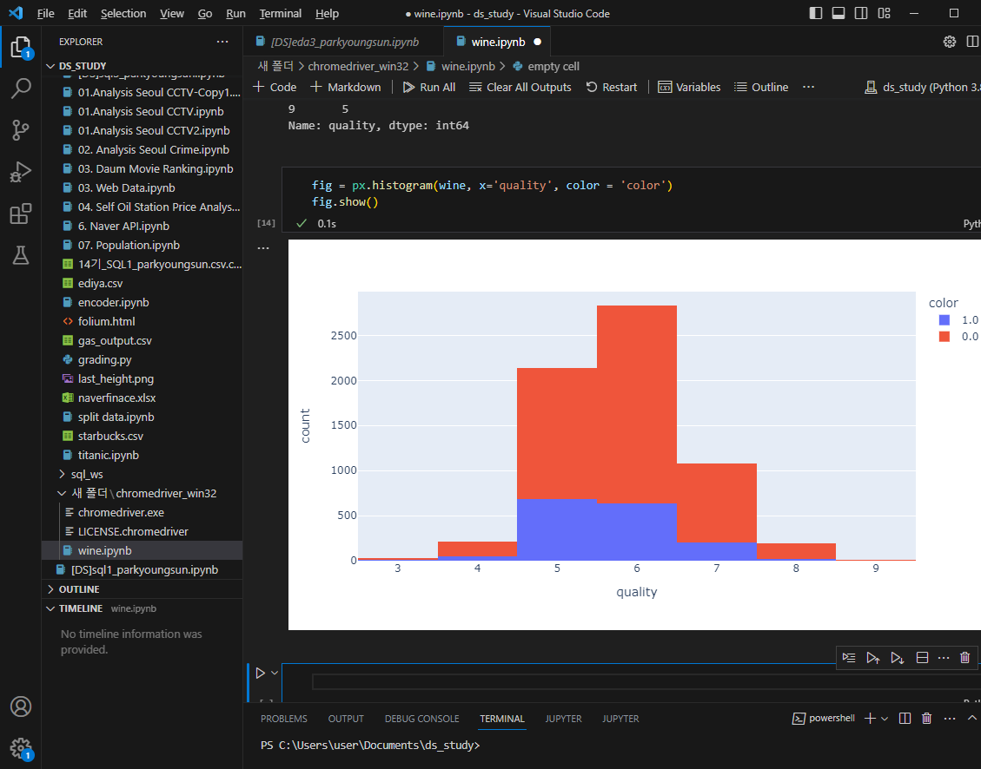Click Clear All Outputs
This screenshot has height=769, width=981.
tap(520, 87)
